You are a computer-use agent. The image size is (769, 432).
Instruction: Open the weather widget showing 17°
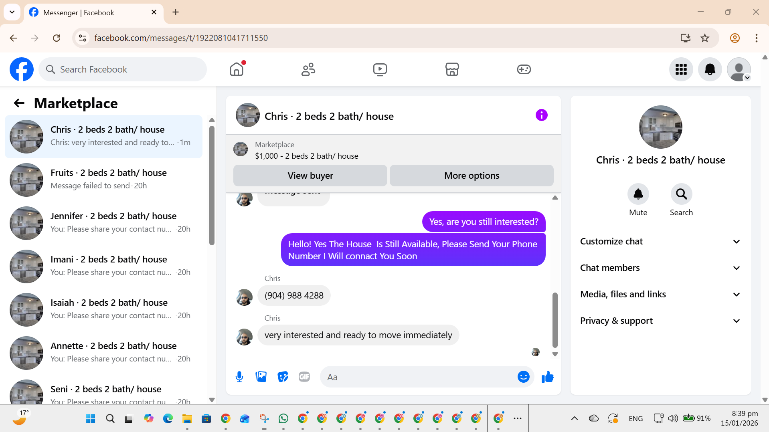(21, 418)
